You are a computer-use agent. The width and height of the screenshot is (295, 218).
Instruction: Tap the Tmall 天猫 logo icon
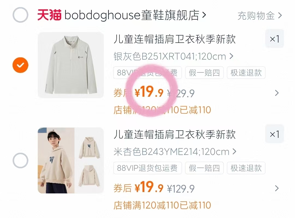point(49,15)
